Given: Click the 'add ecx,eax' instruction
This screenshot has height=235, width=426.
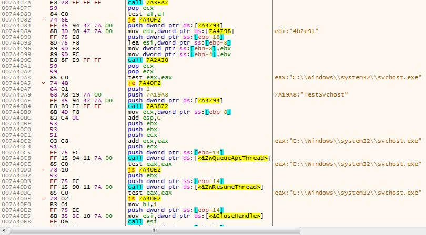Looking at the screenshot, I should point(148,141).
